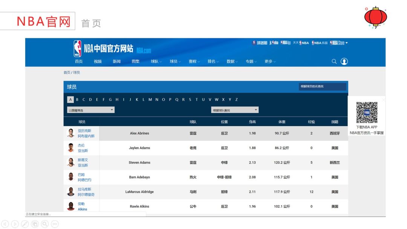Select the slideshow pen tool icon

pos(25,224)
